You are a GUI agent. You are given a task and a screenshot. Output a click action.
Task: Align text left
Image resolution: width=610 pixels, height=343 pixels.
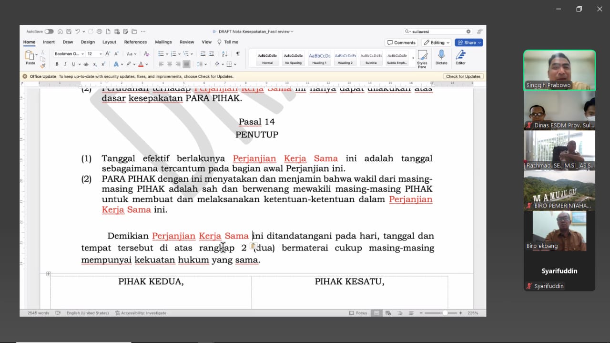point(161,64)
